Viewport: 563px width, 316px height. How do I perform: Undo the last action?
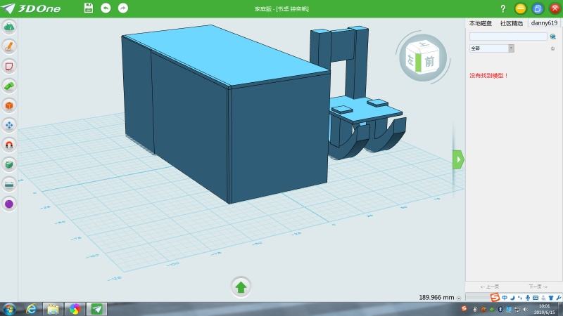pos(106,8)
